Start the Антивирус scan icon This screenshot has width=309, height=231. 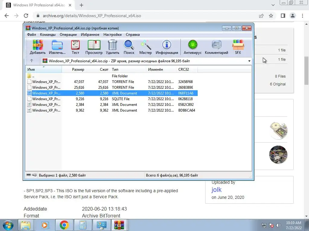click(x=193, y=47)
